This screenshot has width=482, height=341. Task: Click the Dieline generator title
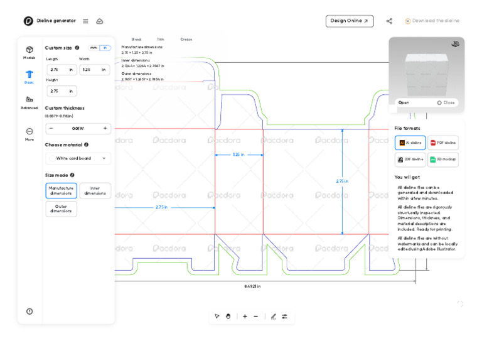click(x=56, y=21)
